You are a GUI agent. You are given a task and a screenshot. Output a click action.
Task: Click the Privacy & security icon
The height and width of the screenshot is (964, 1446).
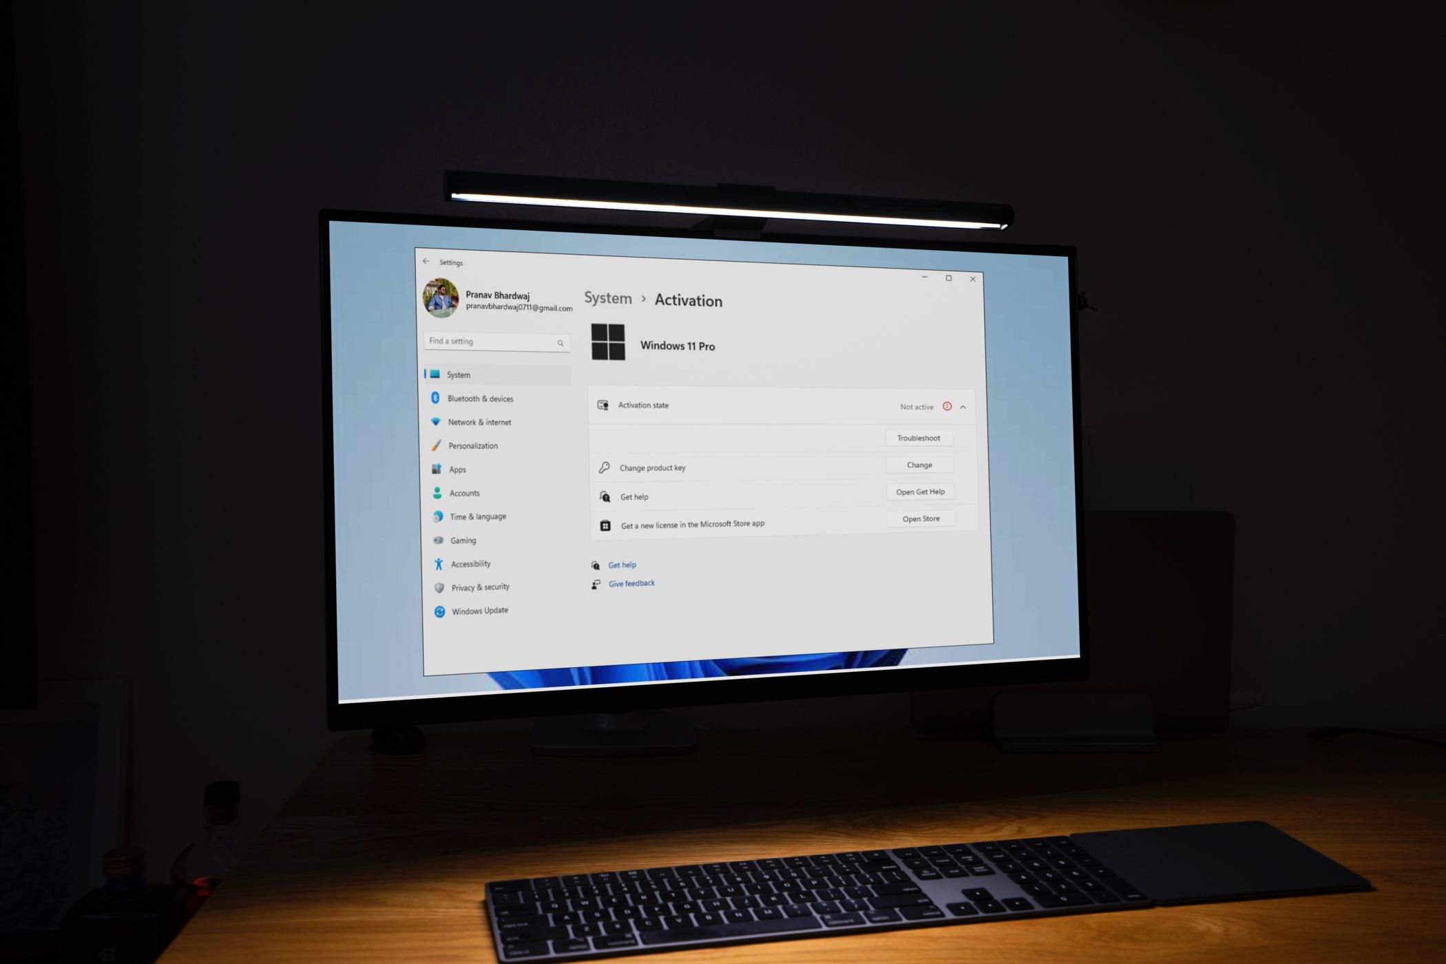point(438,587)
